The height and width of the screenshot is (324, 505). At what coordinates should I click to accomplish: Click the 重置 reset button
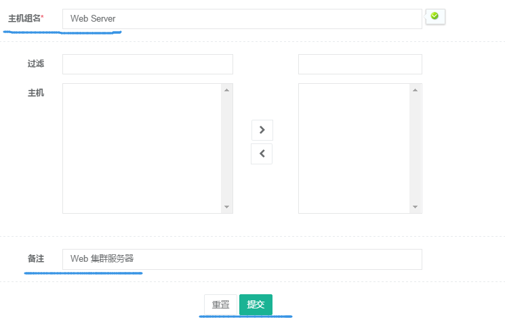click(x=220, y=304)
